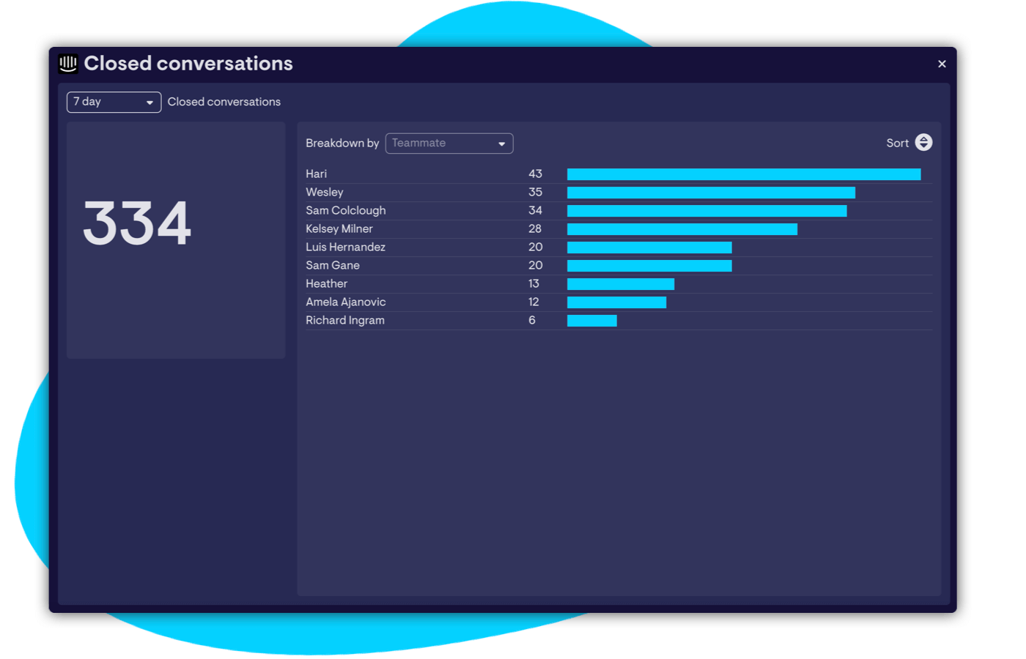Click Richard Ingram's bar

coord(591,320)
